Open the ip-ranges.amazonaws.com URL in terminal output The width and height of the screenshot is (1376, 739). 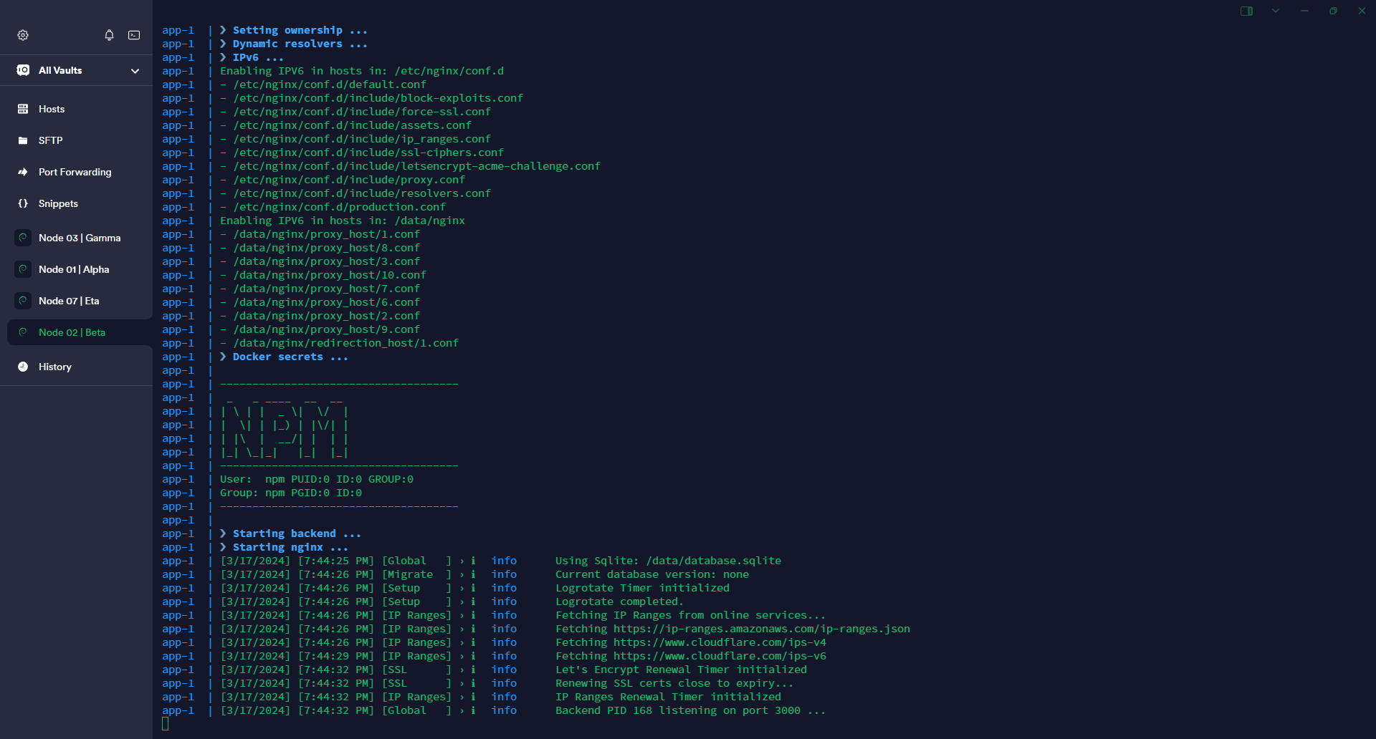pos(761,629)
